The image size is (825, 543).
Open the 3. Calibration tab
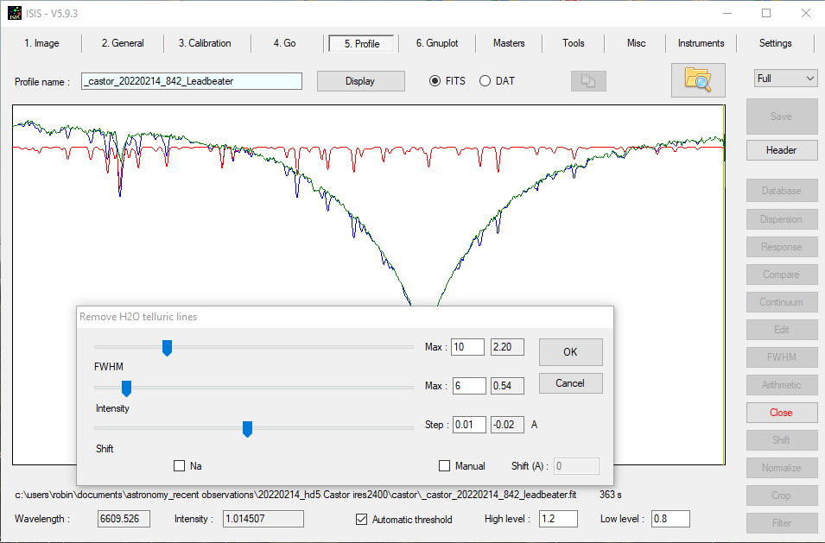pyautogui.click(x=205, y=43)
